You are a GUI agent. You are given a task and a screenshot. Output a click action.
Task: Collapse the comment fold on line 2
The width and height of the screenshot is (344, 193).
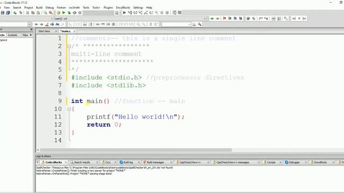[x=69, y=46]
